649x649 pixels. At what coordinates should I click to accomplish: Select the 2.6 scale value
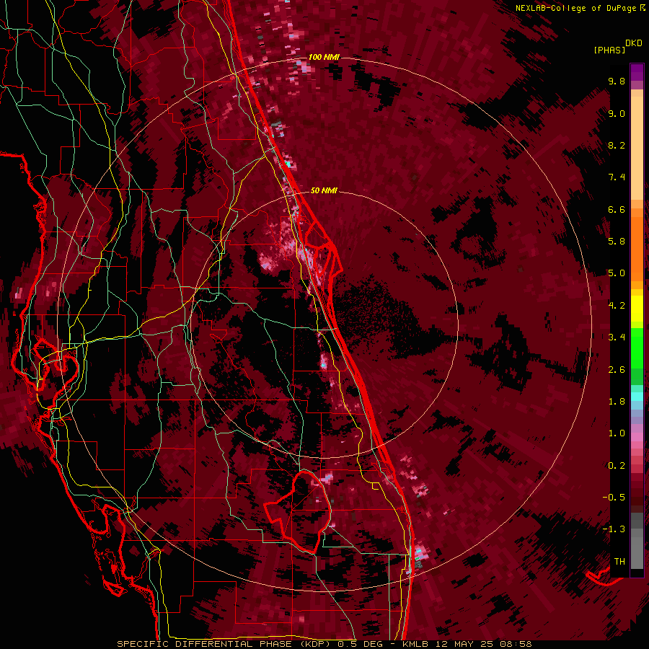(x=617, y=370)
